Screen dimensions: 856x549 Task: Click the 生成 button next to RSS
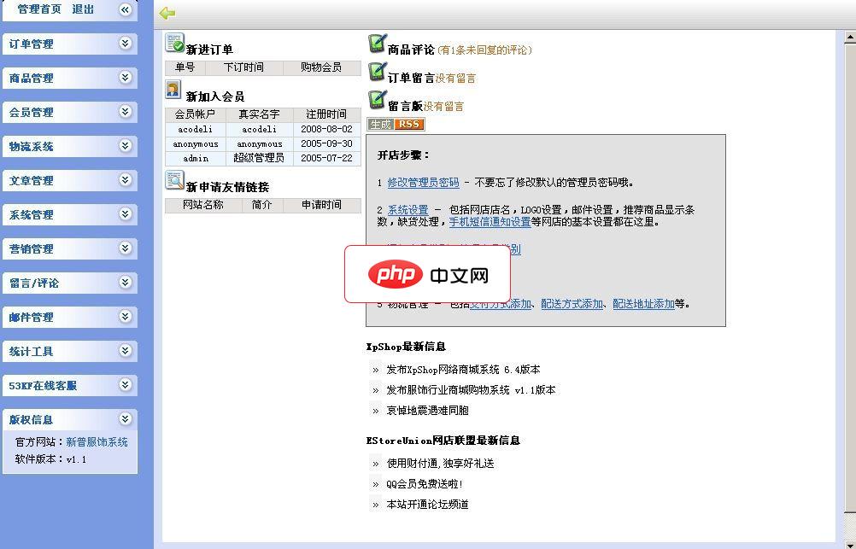(x=378, y=124)
